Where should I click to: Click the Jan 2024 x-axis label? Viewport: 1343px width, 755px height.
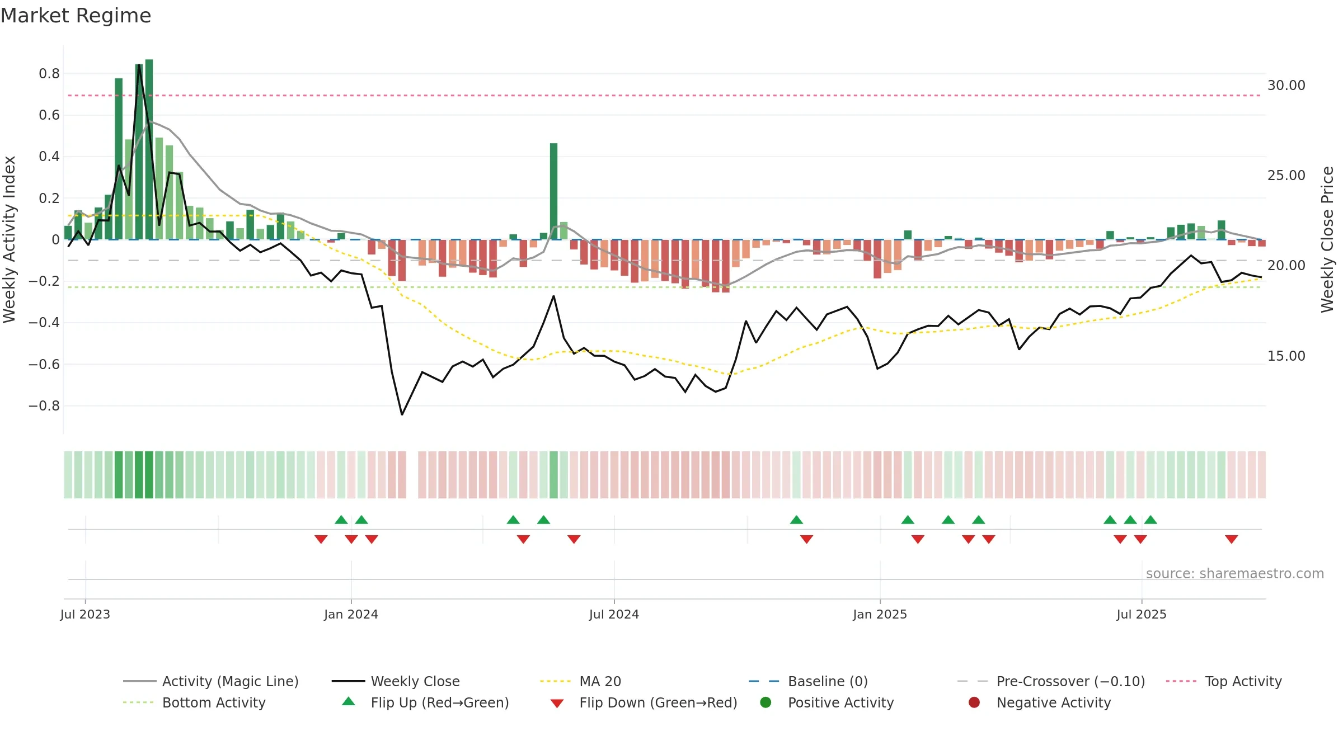point(351,614)
